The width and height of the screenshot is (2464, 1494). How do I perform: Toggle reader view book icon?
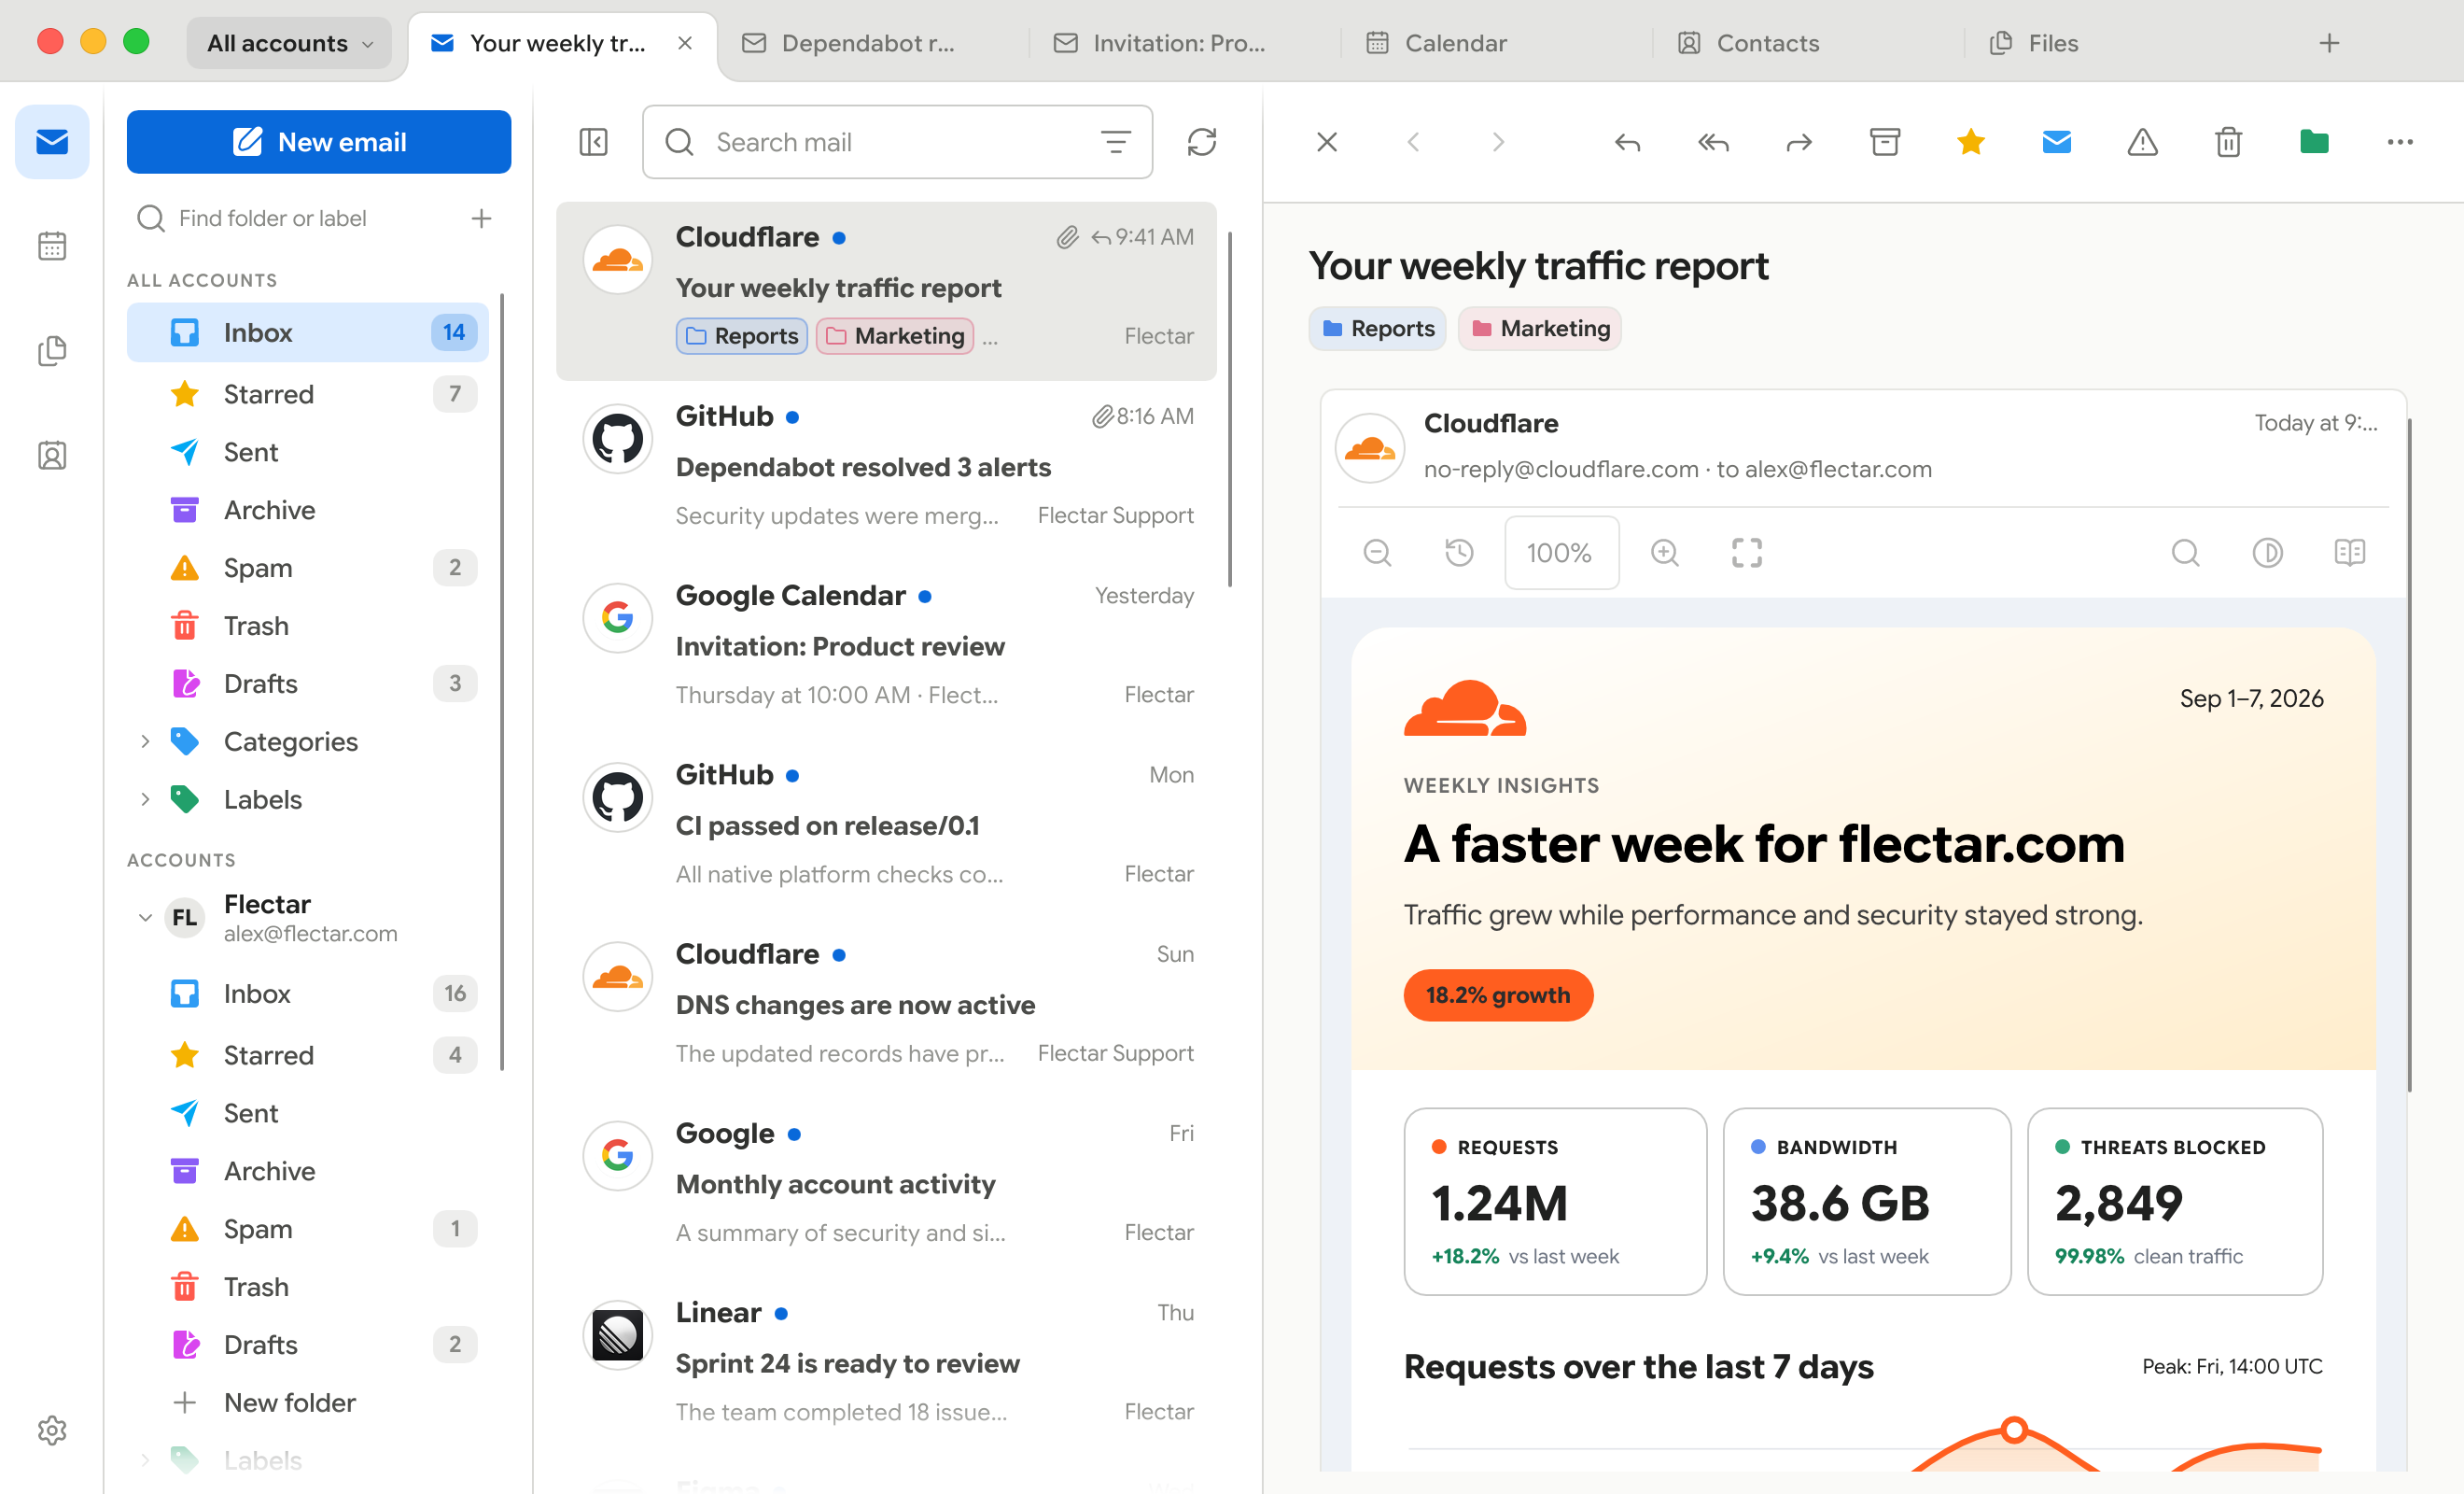click(2349, 553)
